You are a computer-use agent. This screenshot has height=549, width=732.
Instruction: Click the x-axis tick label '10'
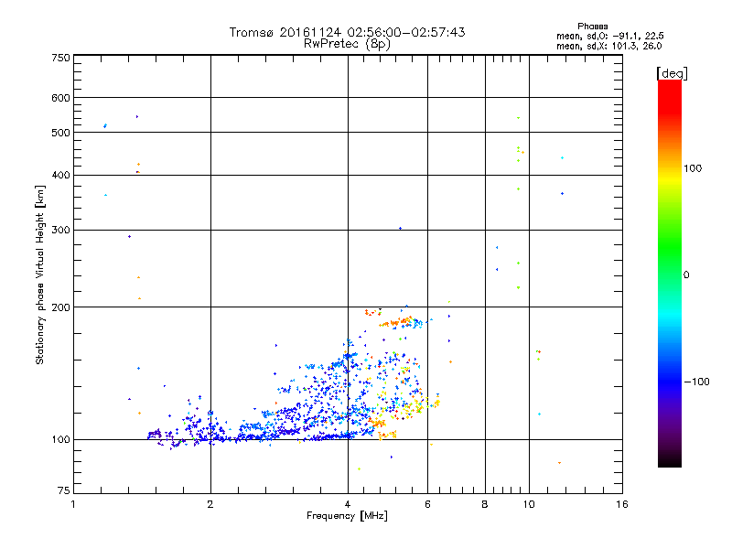pyautogui.click(x=529, y=504)
